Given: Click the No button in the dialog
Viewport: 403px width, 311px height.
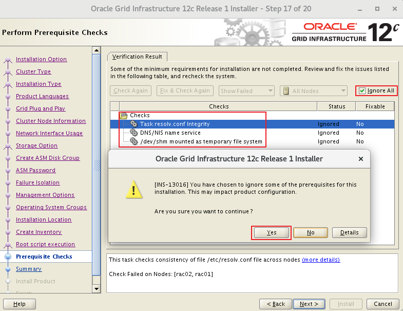Looking at the screenshot, I should tap(311, 232).
